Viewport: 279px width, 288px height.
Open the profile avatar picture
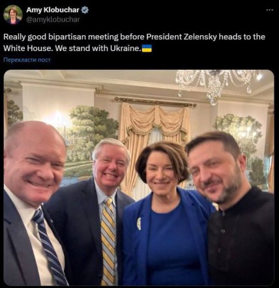click(13, 14)
